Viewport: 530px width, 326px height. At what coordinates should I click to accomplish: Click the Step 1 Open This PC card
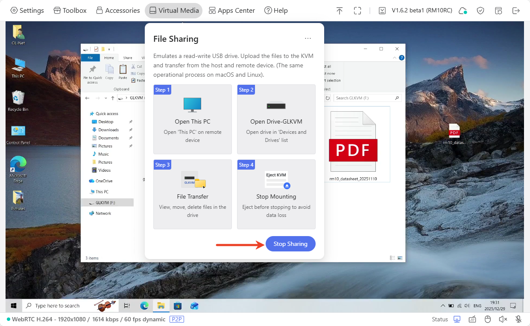pyautogui.click(x=193, y=119)
